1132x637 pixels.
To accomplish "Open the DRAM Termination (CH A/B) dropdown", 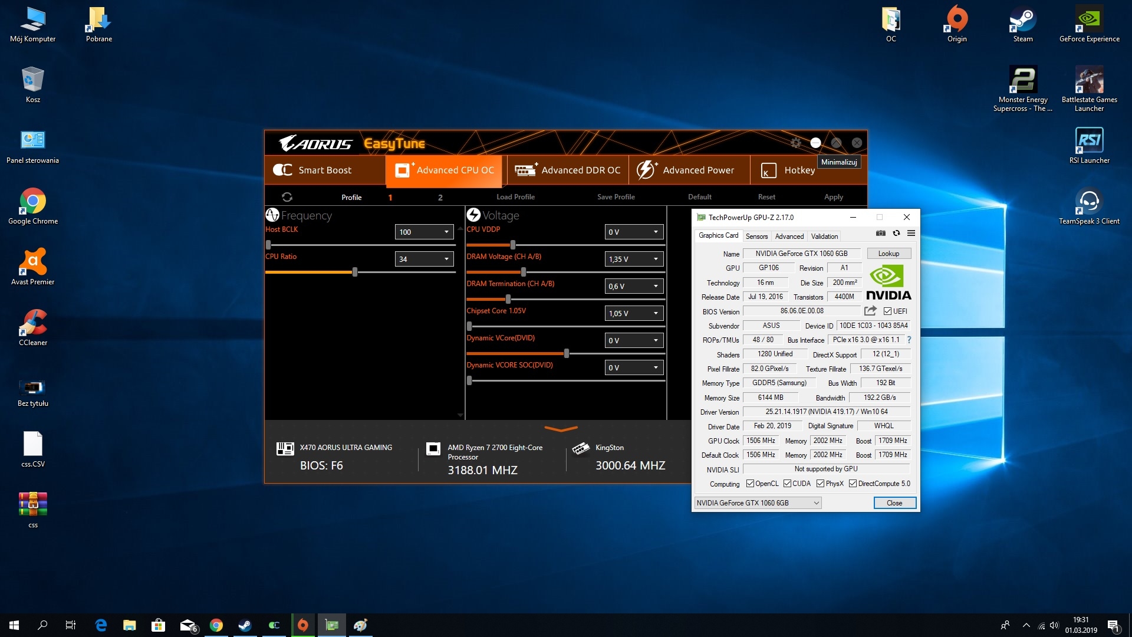I will pos(634,286).
